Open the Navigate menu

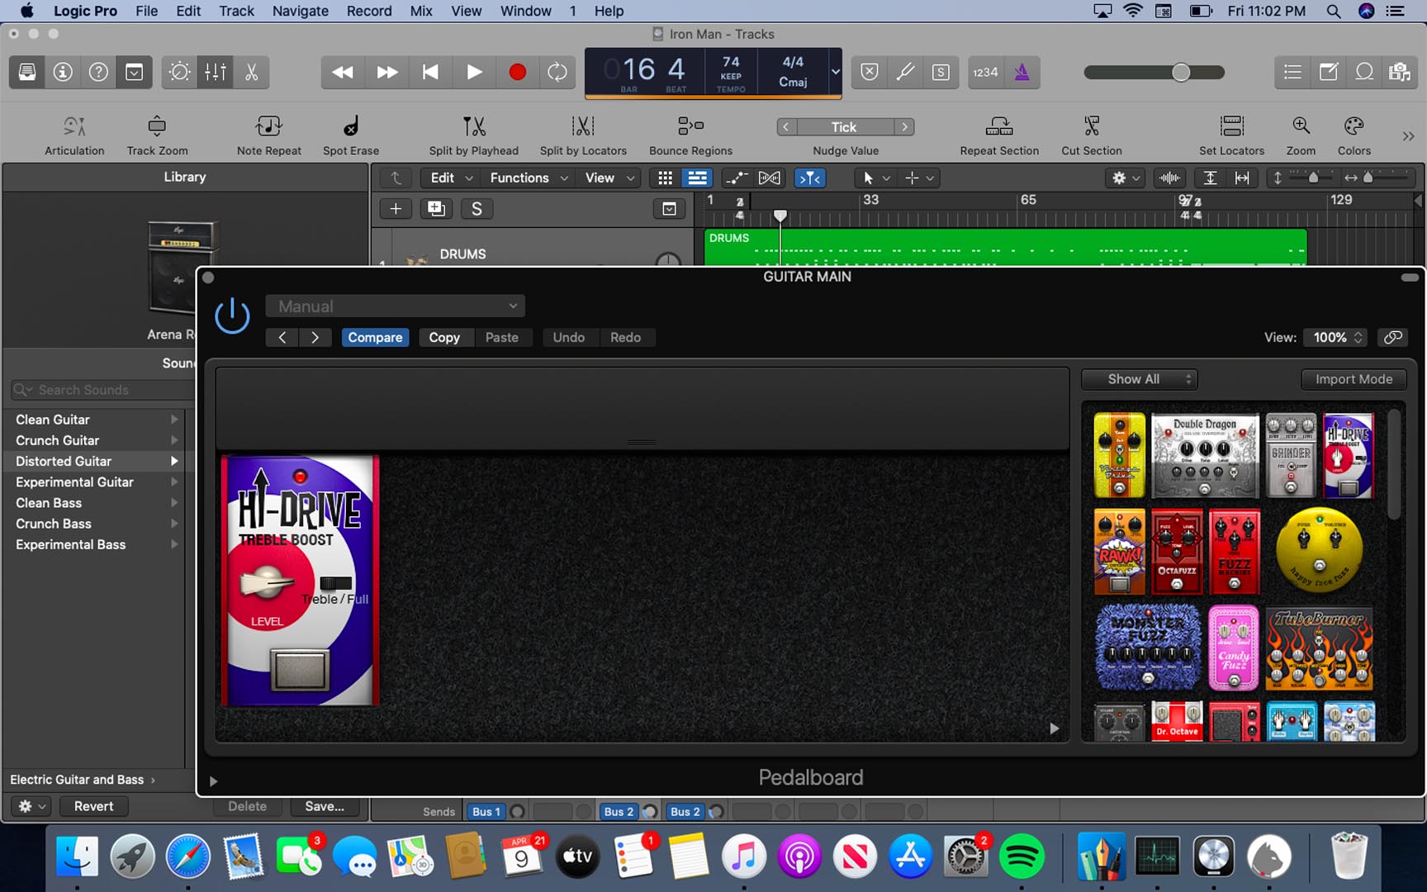pyautogui.click(x=300, y=11)
